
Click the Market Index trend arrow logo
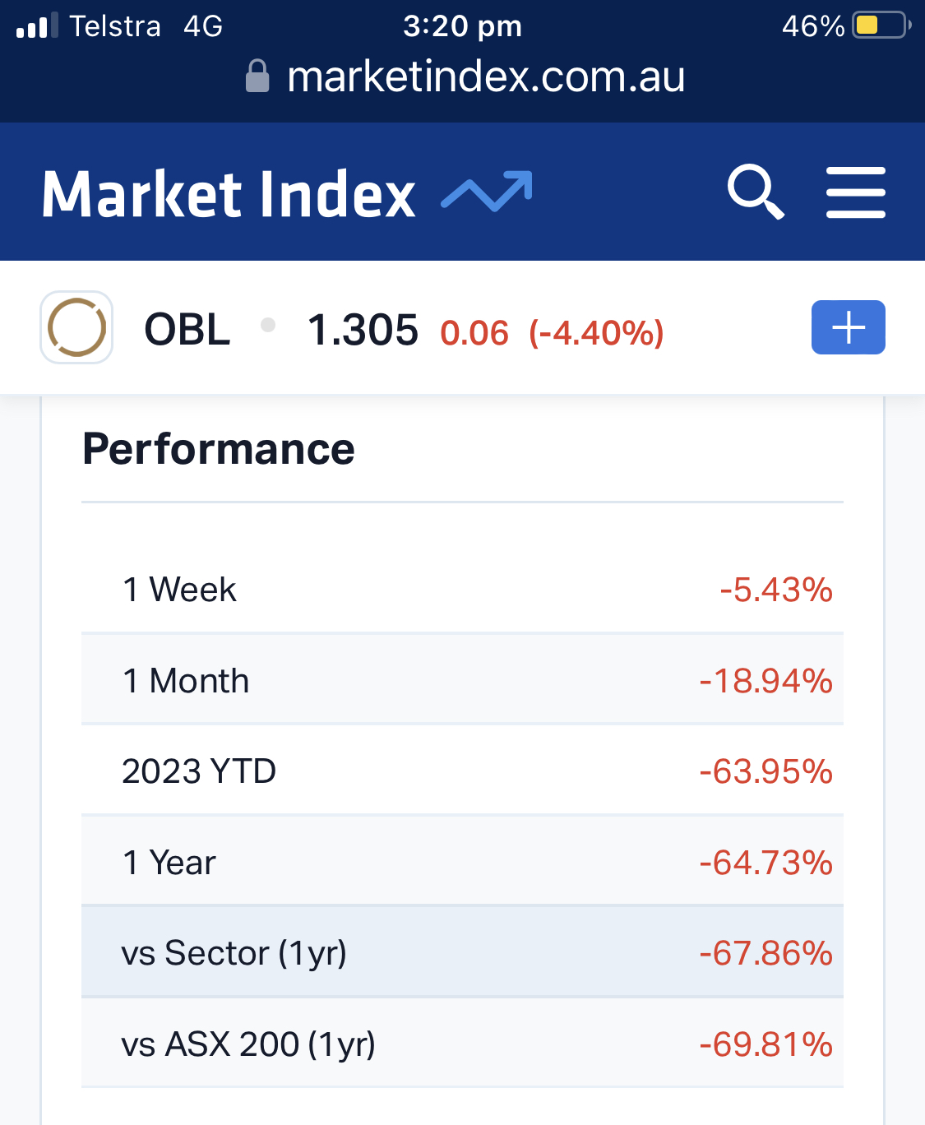[x=487, y=192]
